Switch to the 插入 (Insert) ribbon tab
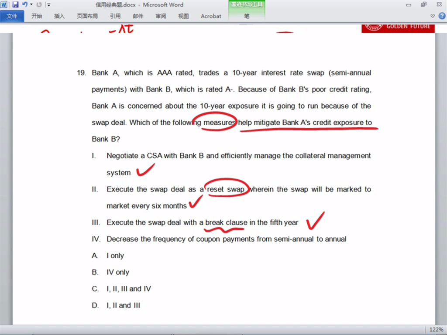 click(59, 16)
